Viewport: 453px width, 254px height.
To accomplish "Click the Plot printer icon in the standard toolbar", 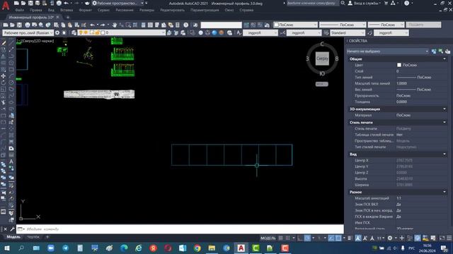I will pyautogui.click(x=28, y=25).
